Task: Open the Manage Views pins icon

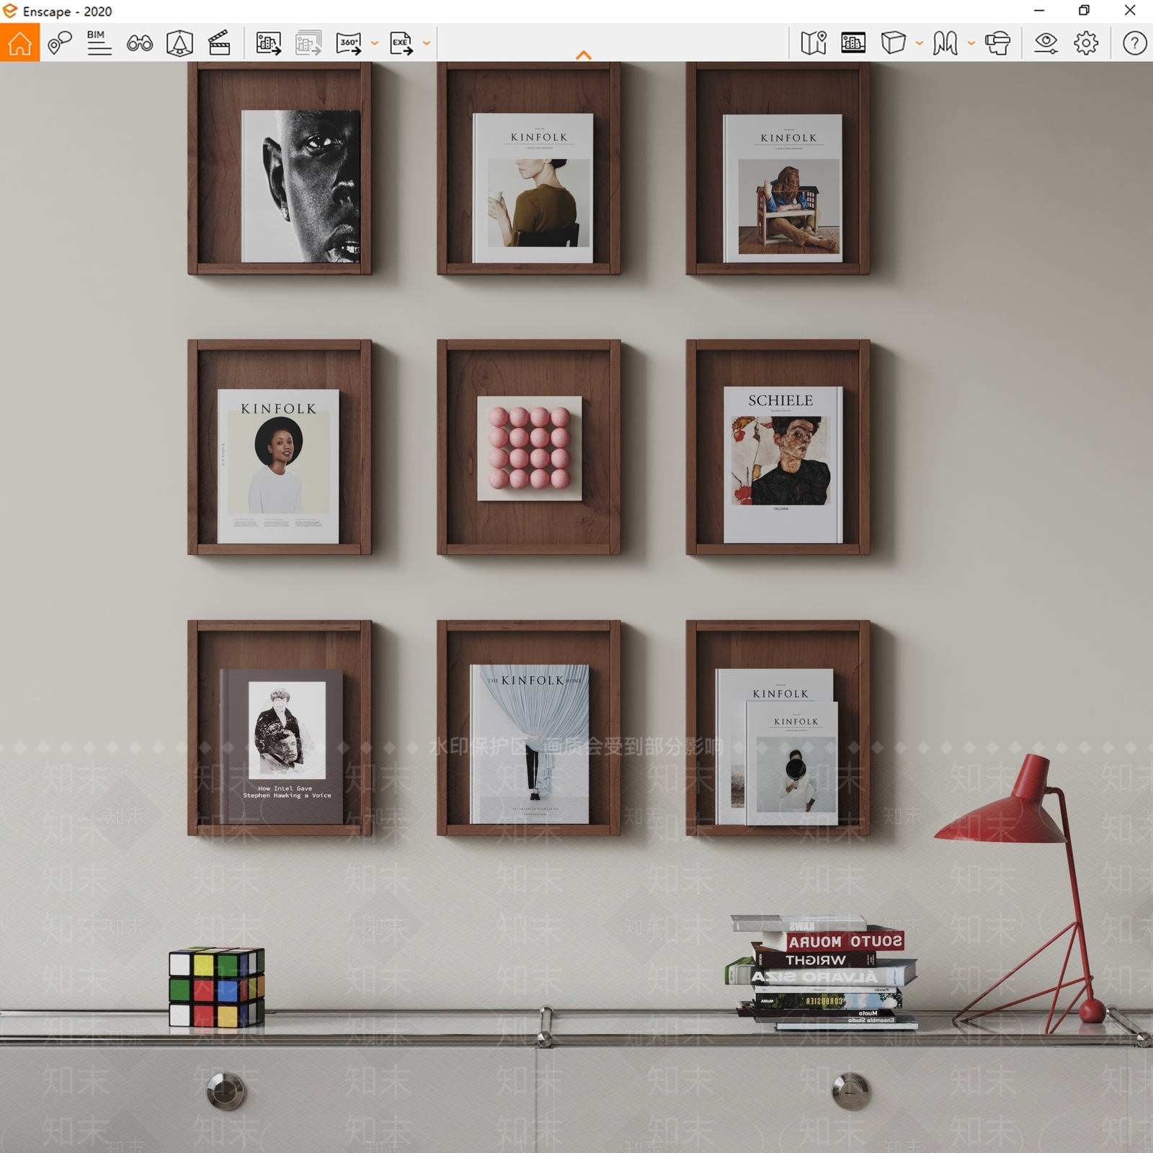Action: click(60, 43)
